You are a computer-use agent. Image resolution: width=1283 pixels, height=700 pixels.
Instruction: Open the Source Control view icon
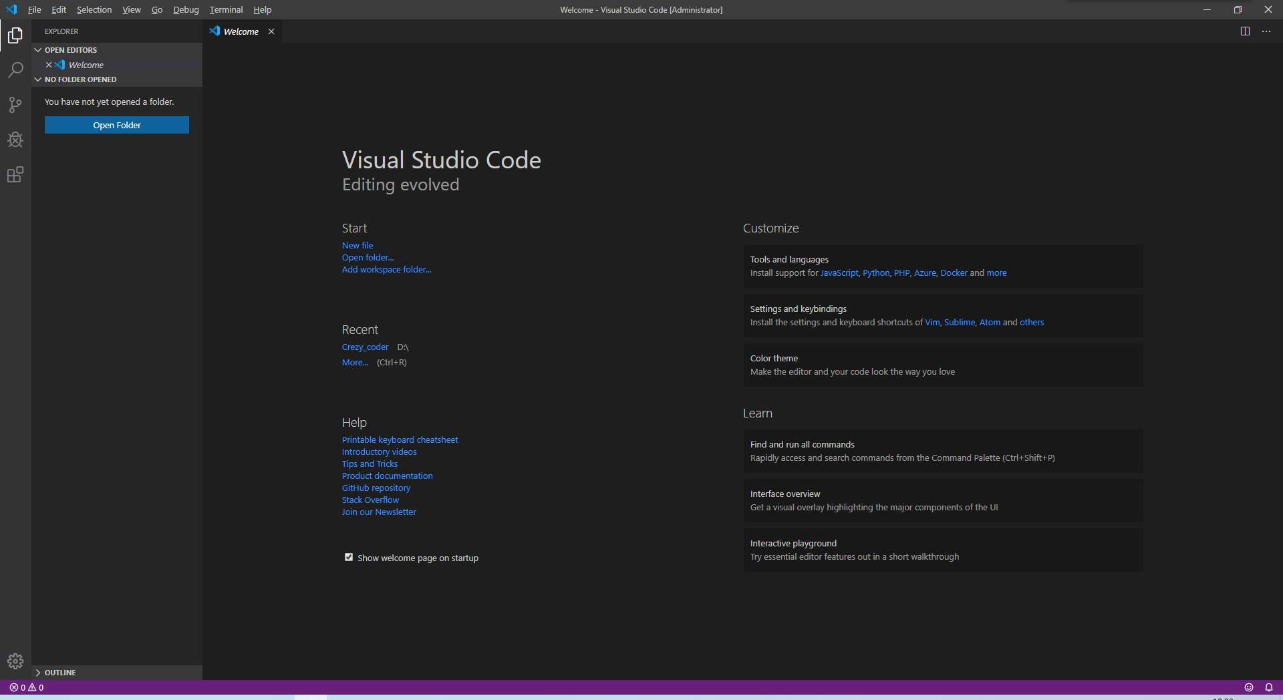[x=15, y=105]
